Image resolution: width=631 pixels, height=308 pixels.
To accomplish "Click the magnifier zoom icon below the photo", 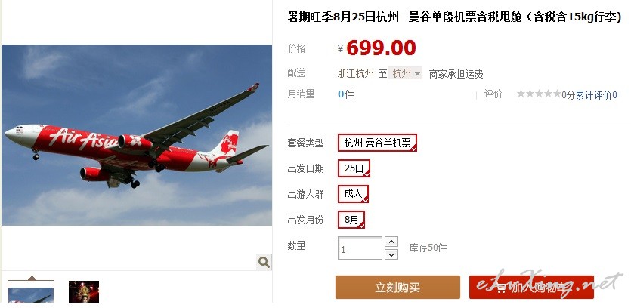I will click(264, 262).
